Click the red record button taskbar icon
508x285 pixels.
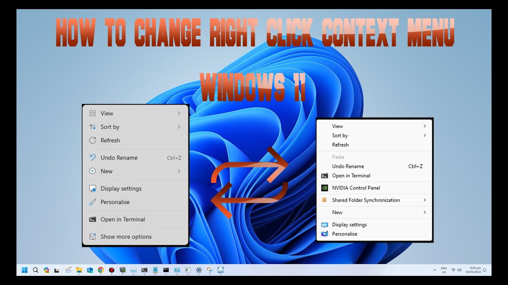[x=112, y=270]
